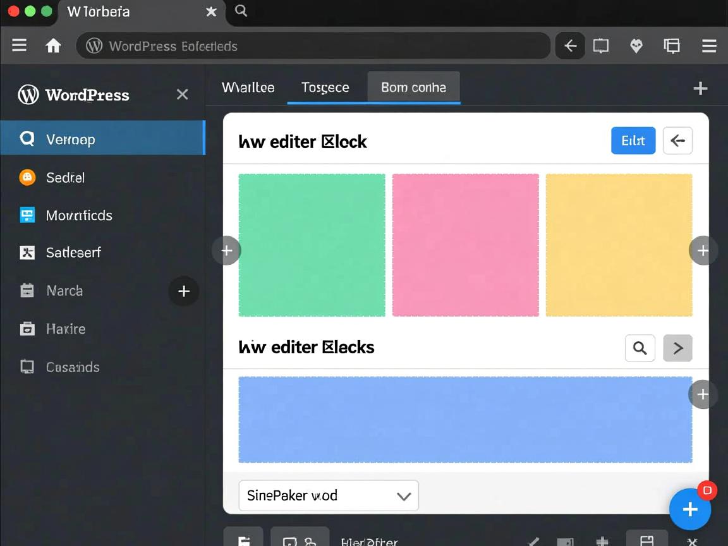728x546 pixels.
Task: Select the pink color block
Action: point(465,245)
